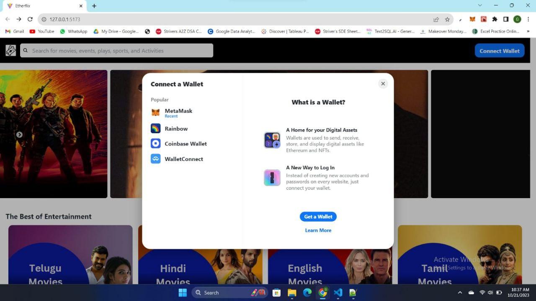Open the Makeover Monday bookmark
This screenshot has height=301, width=536.
click(x=443, y=31)
